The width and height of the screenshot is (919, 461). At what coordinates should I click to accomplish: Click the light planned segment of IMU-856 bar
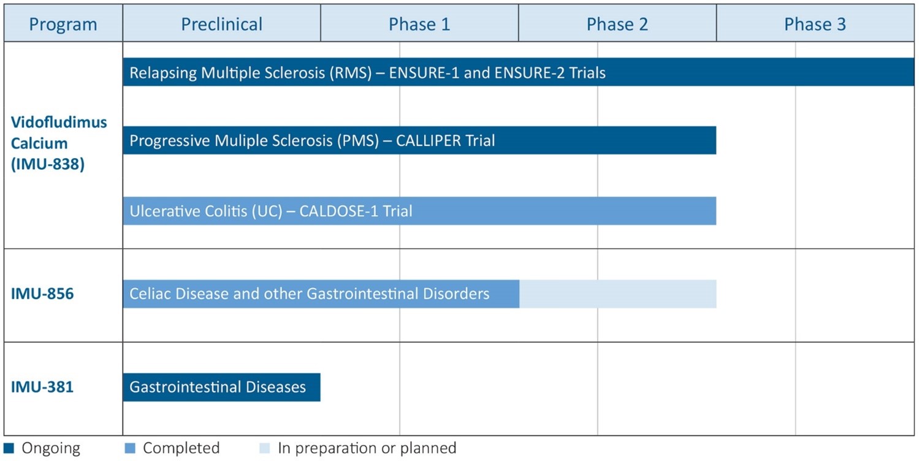click(x=617, y=294)
